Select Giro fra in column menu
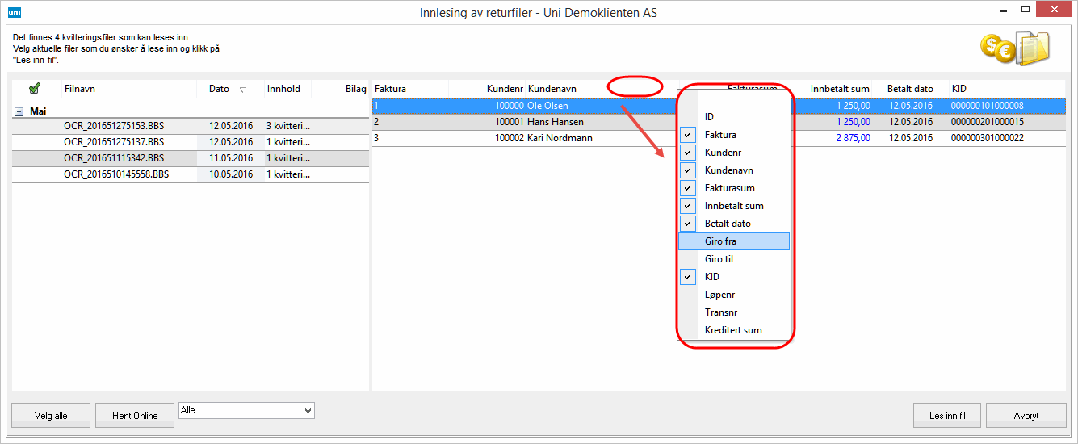 [734, 241]
